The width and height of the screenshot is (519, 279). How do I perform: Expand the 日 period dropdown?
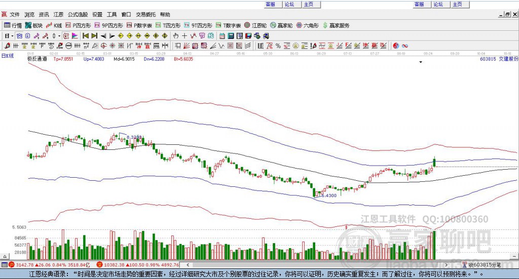12,36
